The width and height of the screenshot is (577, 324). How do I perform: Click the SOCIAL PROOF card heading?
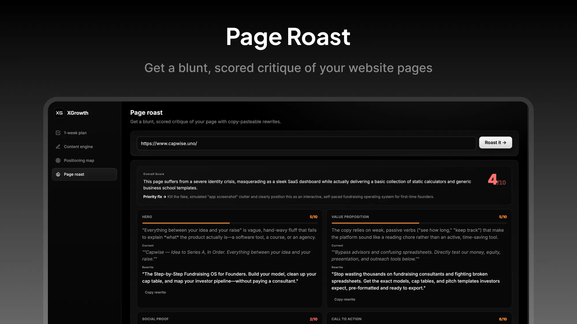155,319
